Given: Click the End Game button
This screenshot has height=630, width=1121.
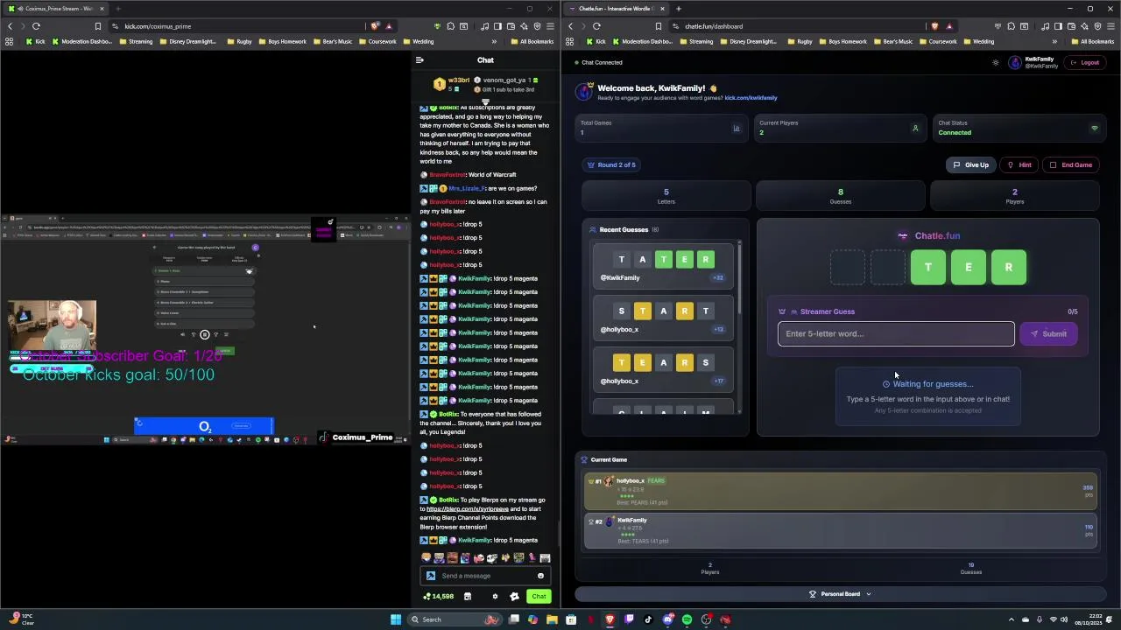Looking at the screenshot, I should [1071, 164].
